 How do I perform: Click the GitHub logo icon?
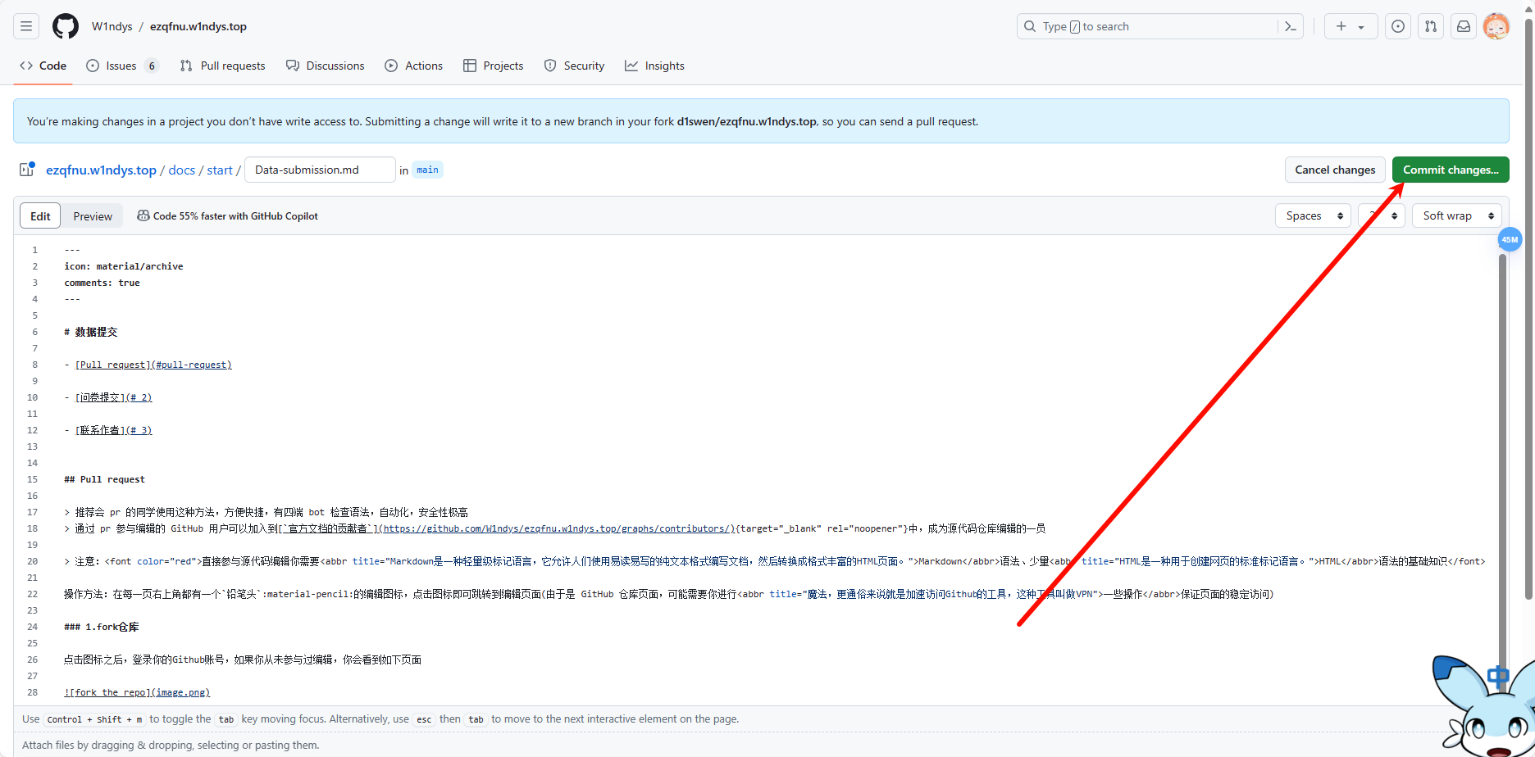[x=66, y=26]
